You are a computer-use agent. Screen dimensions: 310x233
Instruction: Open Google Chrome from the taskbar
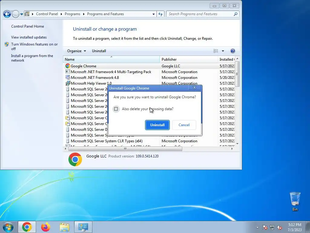[27, 227]
